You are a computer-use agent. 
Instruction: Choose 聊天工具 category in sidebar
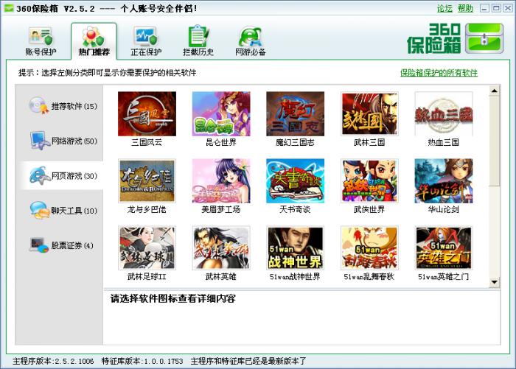62,211
